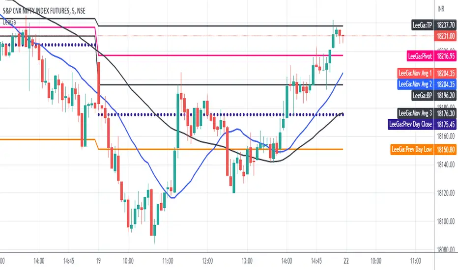Select the 18216.95 pivot price tag
Viewport: 458px width, 270px height.
(x=445, y=57)
